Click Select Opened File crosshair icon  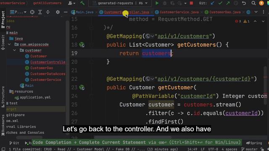[x=32, y=12]
